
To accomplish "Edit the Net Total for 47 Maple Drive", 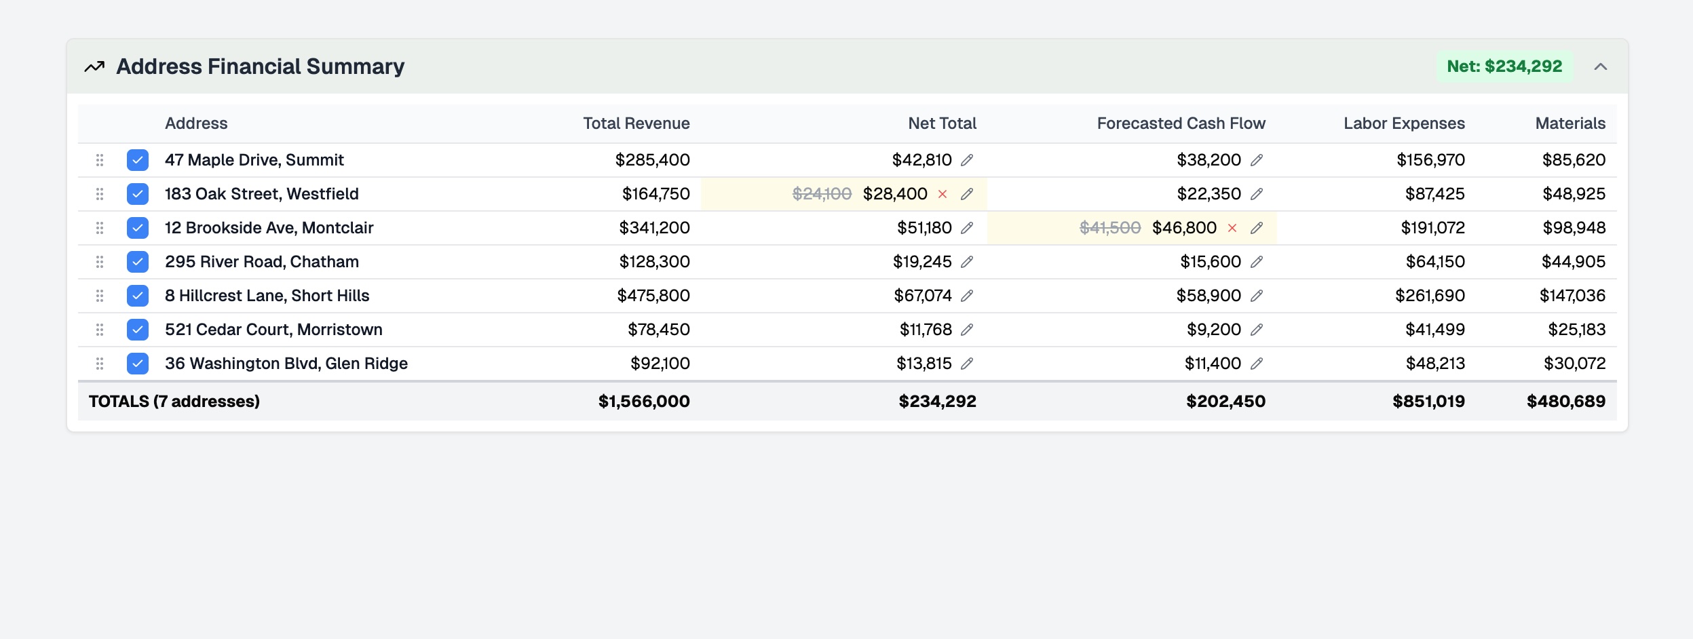I will coord(968,159).
